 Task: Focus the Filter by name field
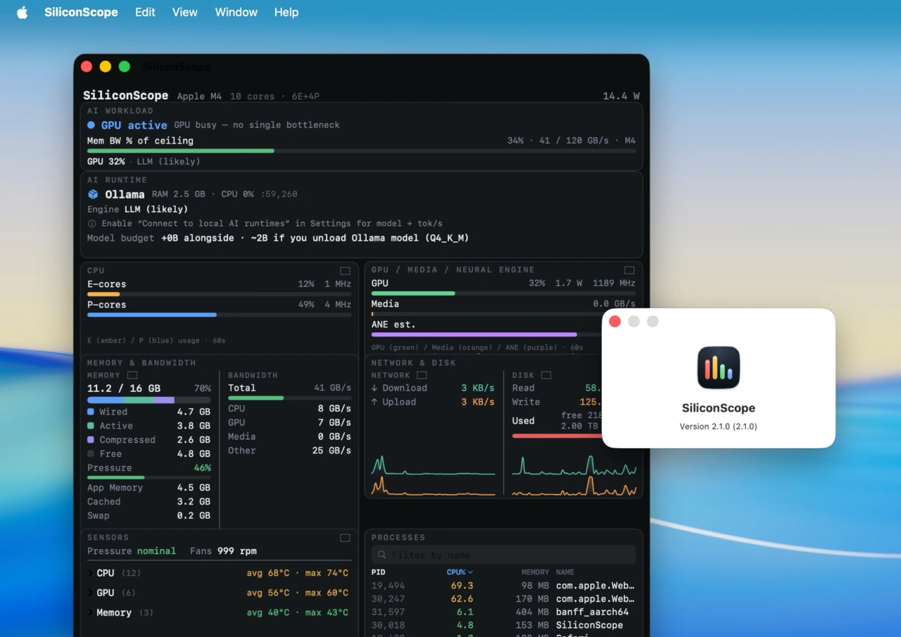[x=503, y=555]
